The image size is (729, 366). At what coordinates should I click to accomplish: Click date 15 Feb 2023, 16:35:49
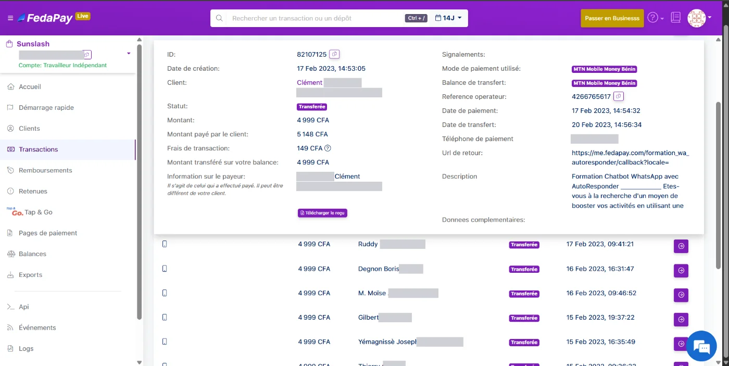[x=601, y=342]
